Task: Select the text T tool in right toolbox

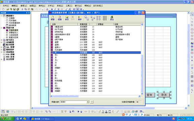Action: (192, 57)
